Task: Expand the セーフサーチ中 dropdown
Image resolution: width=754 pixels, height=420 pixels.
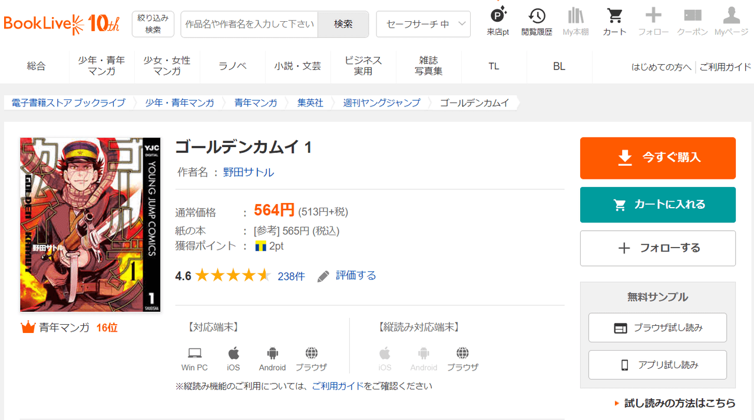Action: click(423, 24)
